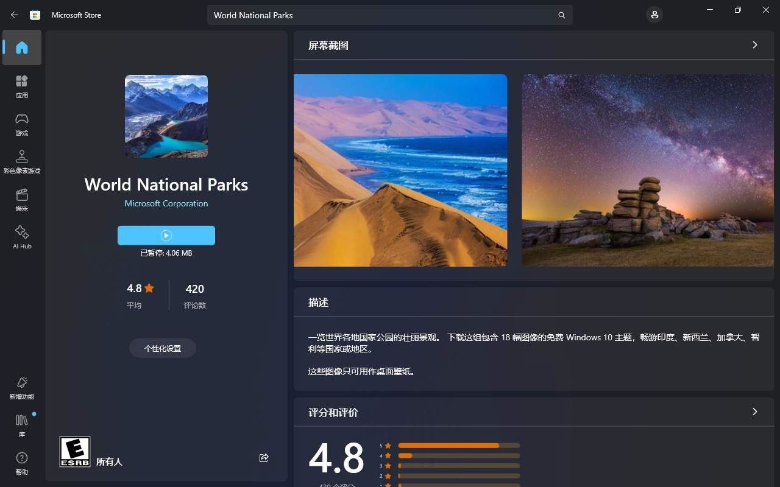Viewport: 780px width, 487px height.
Task: Open the 帮助 (Help) section
Action: point(22,463)
